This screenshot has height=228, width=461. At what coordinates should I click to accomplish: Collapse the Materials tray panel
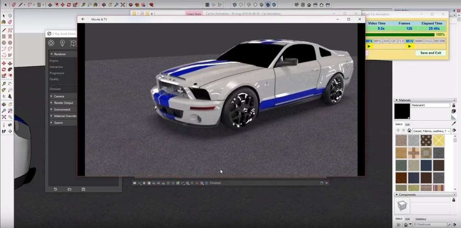pos(397,100)
